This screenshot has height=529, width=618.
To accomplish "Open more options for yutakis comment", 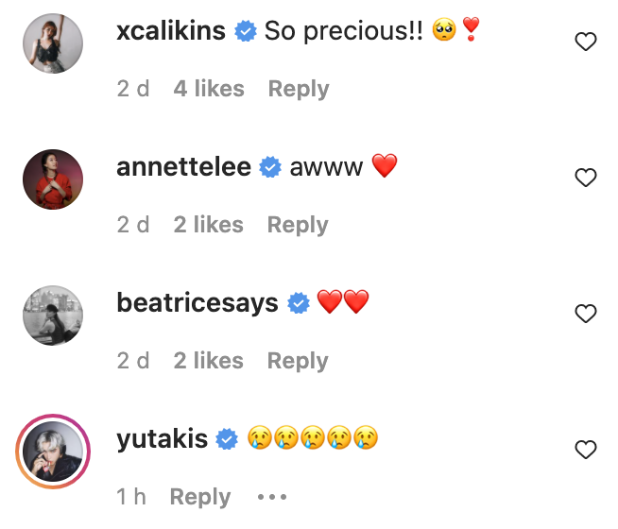I will (x=271, y=497).
